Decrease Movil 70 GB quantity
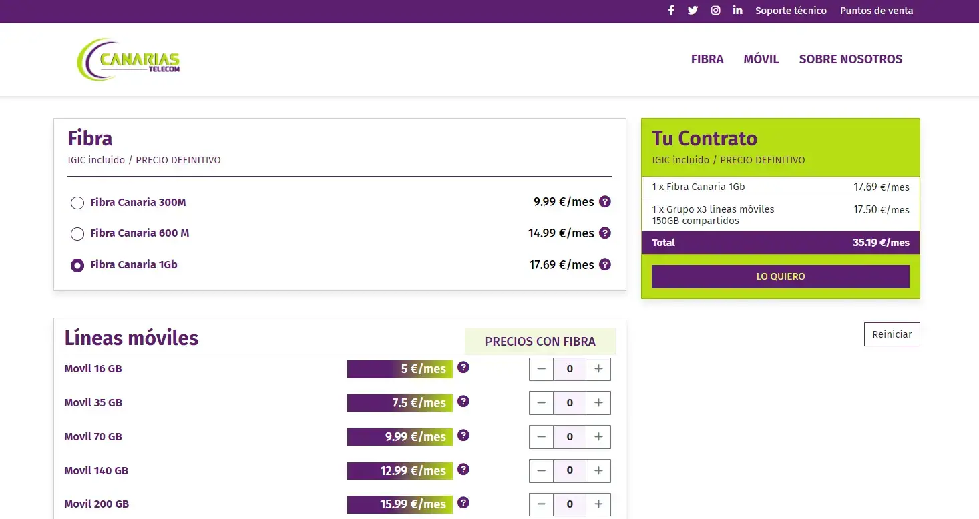Image resolution: width=979 pixels, height=519 pixels. [541, 437]
